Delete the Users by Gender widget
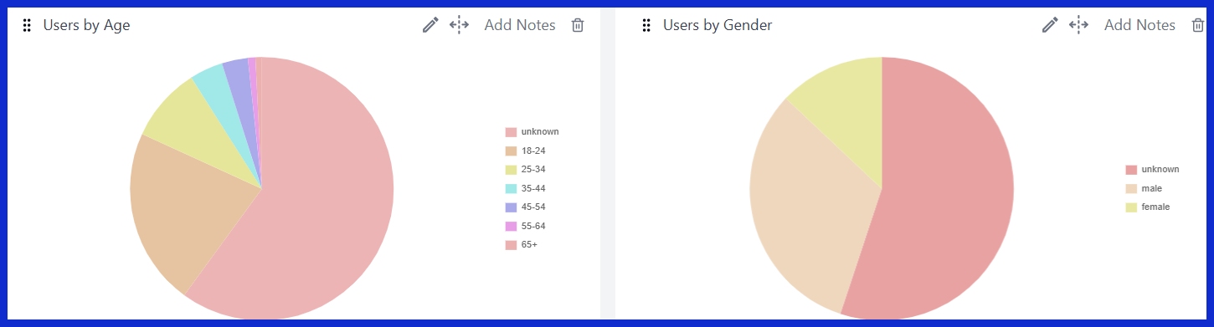The width and height of the screenshot is (1214, 327). tap(1197, 25)
